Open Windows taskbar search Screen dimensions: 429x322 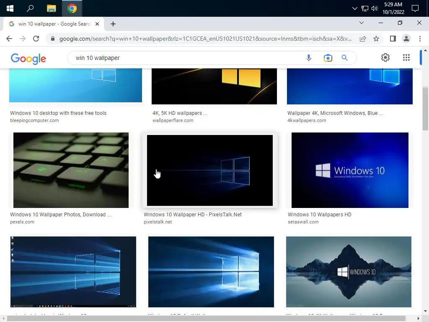[30, 8]
